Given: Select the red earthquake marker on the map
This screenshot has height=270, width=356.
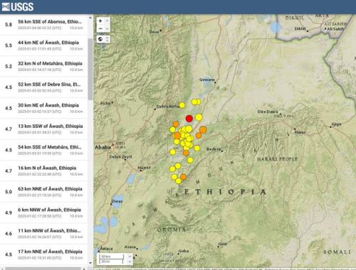Looking at the screenshot, I should [189, 119].
